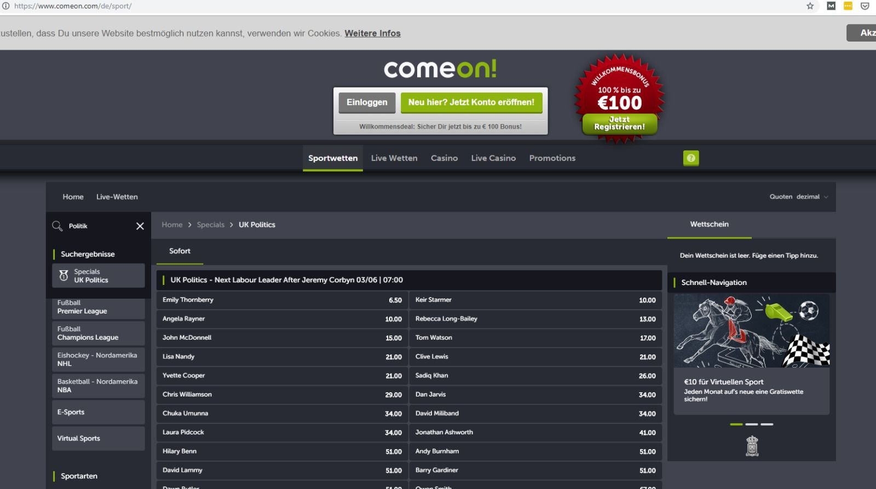Bet on Tom Watson at 17.00

coord(535,338)
